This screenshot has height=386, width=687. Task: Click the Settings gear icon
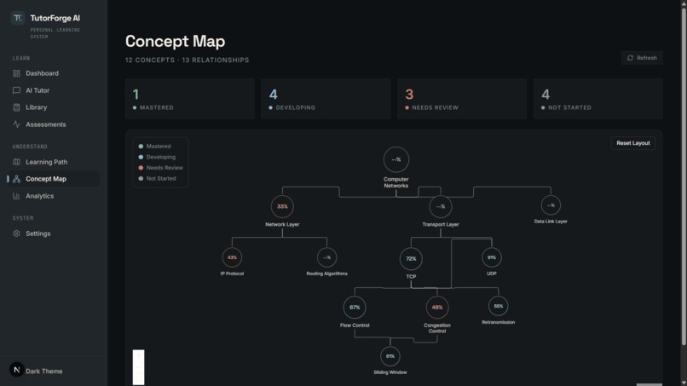16,233
